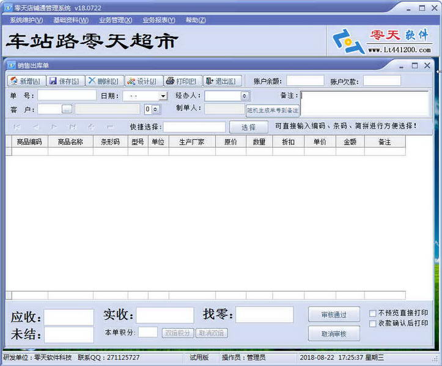442x366 pixels.
Task: Click the 单位 column header
Action: coord(158,142)
